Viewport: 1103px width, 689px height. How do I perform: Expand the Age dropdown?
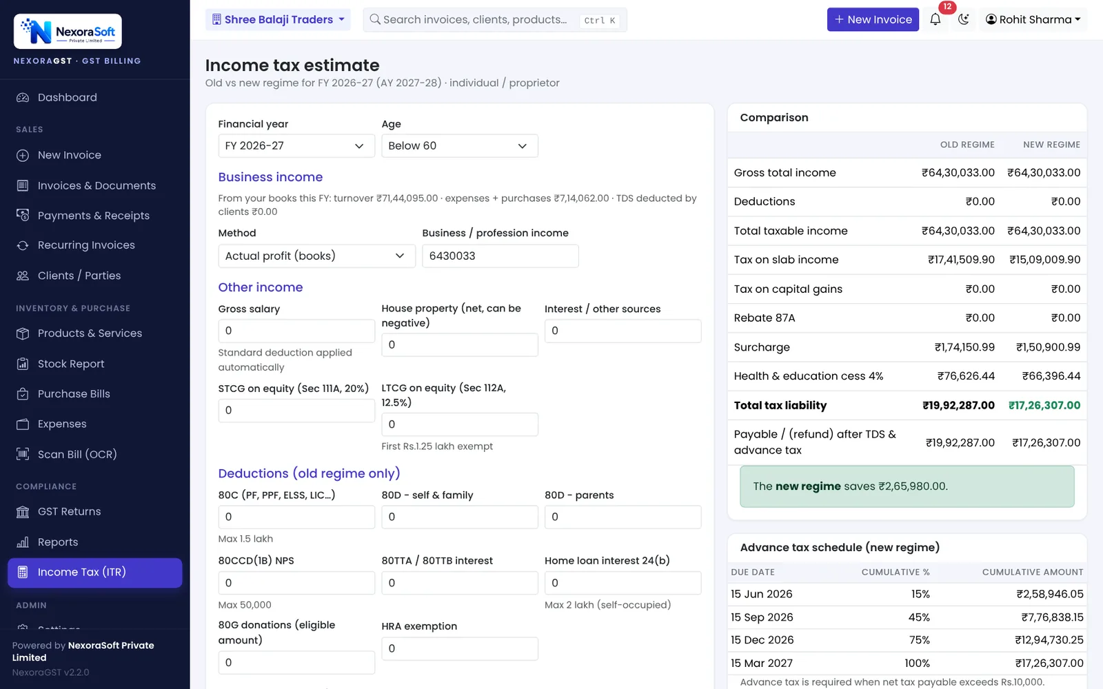pos(460,146)
